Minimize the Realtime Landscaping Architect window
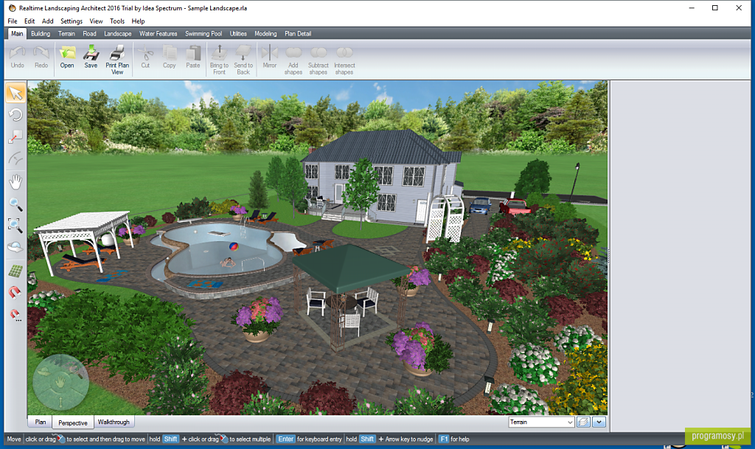The width and height of the screenshot is (755, 449). tap(692, 8)
